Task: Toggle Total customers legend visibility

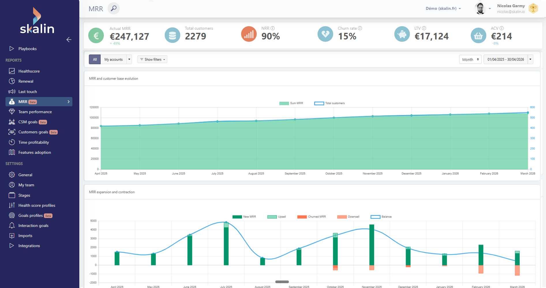Action: [329, 103]
